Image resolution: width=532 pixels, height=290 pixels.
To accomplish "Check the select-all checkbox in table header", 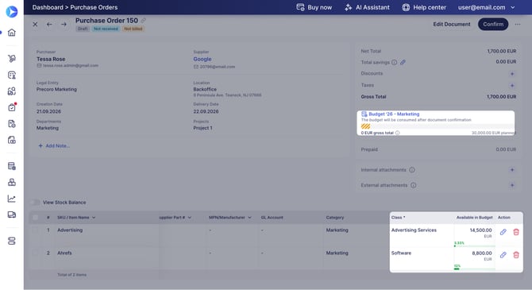I will click(35, 218).
